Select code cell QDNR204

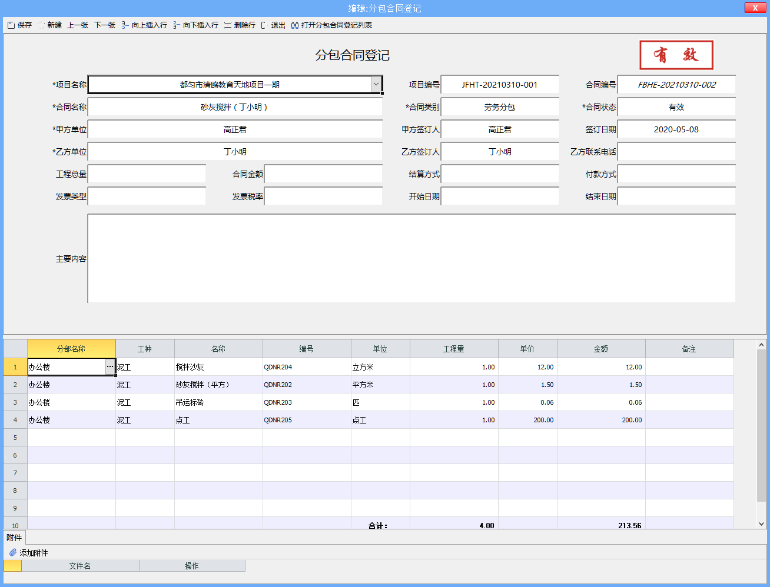tap(307, 367)
